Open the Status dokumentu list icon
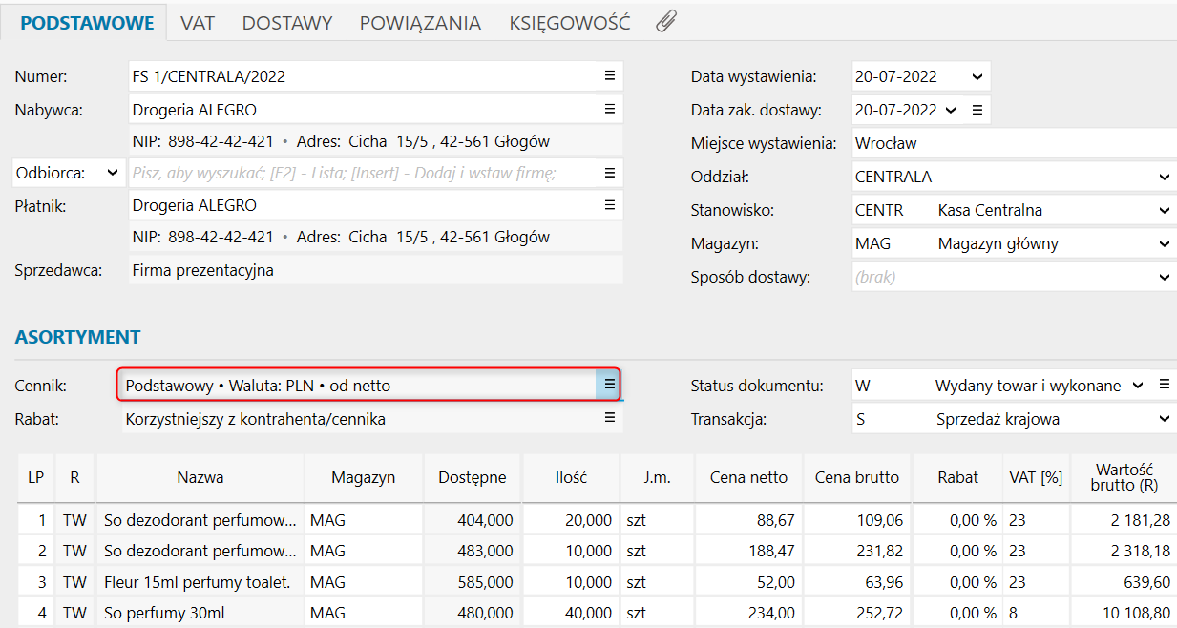 tap(1164, 386)
